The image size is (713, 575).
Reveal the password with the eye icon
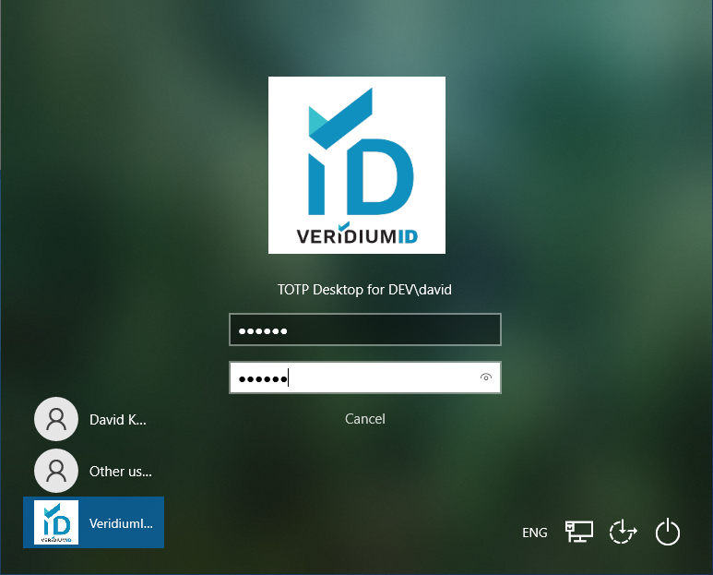(486, 377)
